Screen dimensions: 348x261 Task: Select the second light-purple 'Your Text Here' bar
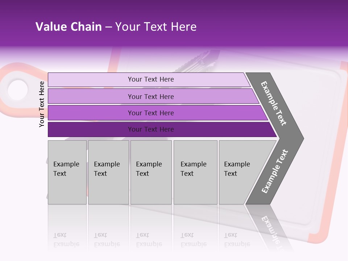(153, 96)
